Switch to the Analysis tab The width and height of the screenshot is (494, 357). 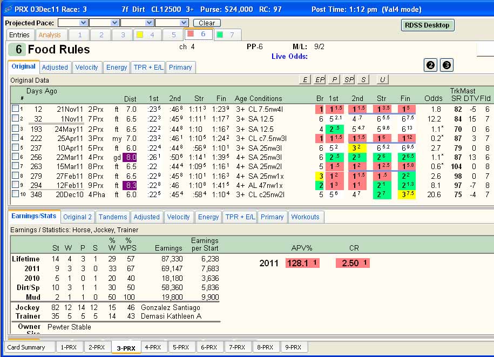click(x=50, y=35)
